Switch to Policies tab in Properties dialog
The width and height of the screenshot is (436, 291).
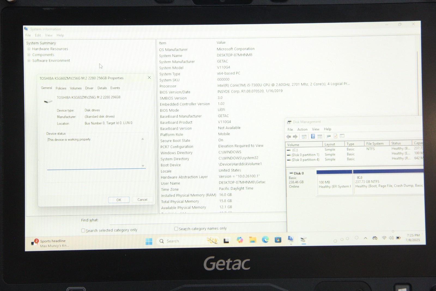(61, 88)
